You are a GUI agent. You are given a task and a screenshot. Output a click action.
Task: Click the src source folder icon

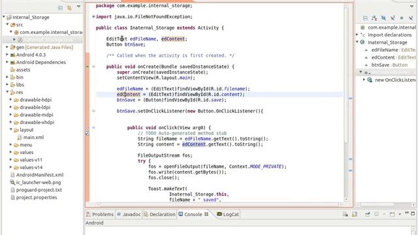(x=12, y=25)
